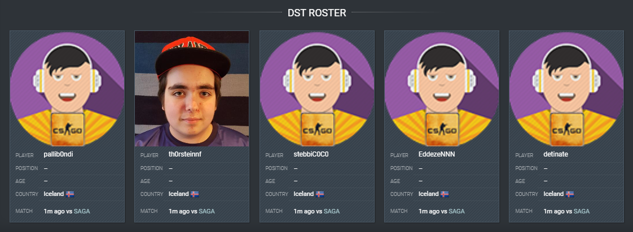Select the detinate player name

[x=556, y=154]
